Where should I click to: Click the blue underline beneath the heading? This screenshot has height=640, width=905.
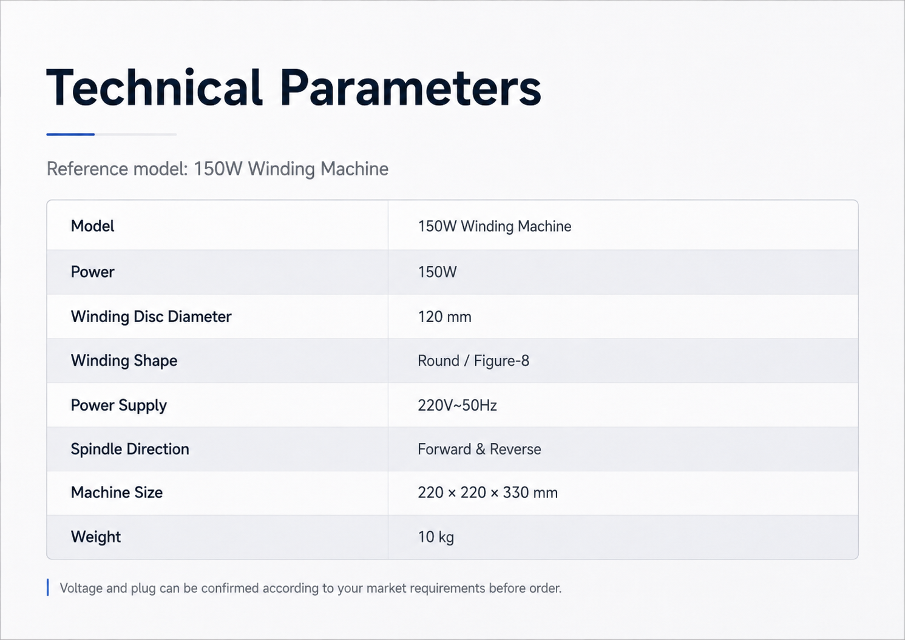(70, 134)
